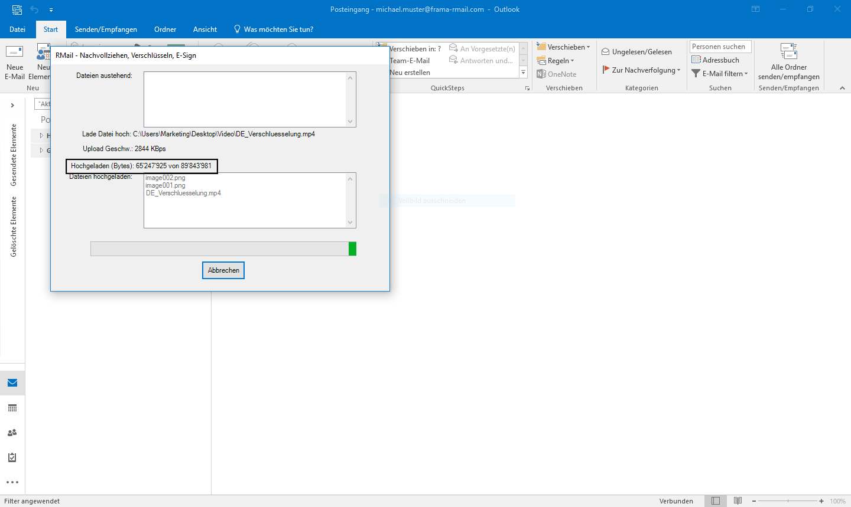
Task: Open the Ansicht ribbon tab
Action: (205, 30)
